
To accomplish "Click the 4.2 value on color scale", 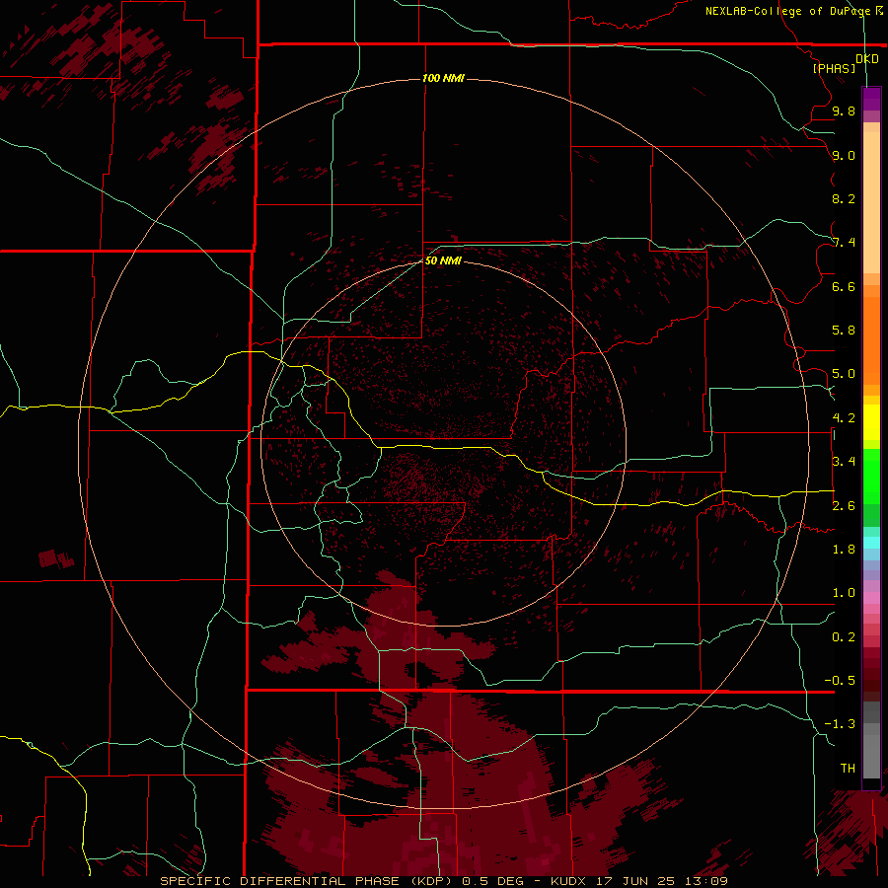I will [844, 418].
